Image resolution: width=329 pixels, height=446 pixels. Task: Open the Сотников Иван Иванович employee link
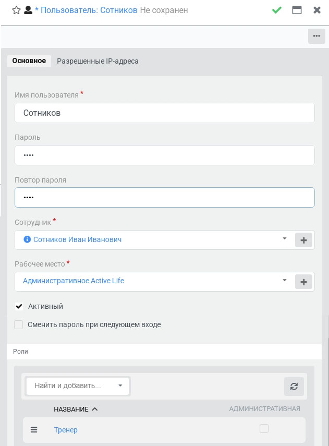tap(77, 239)
